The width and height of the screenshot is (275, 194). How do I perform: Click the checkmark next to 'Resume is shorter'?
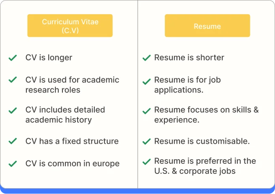[x=146, y=58]
